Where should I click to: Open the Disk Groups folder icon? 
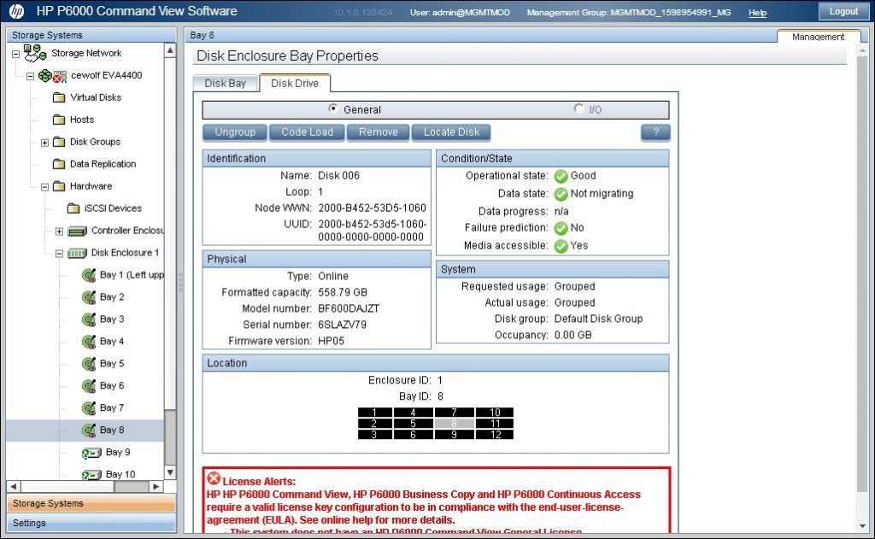[59, 142]
